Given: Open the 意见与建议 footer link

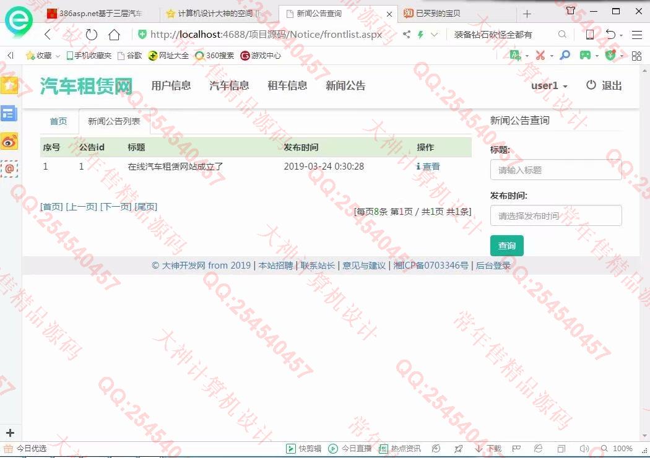Looking at the screenshot, I should (x=364, y=266).
